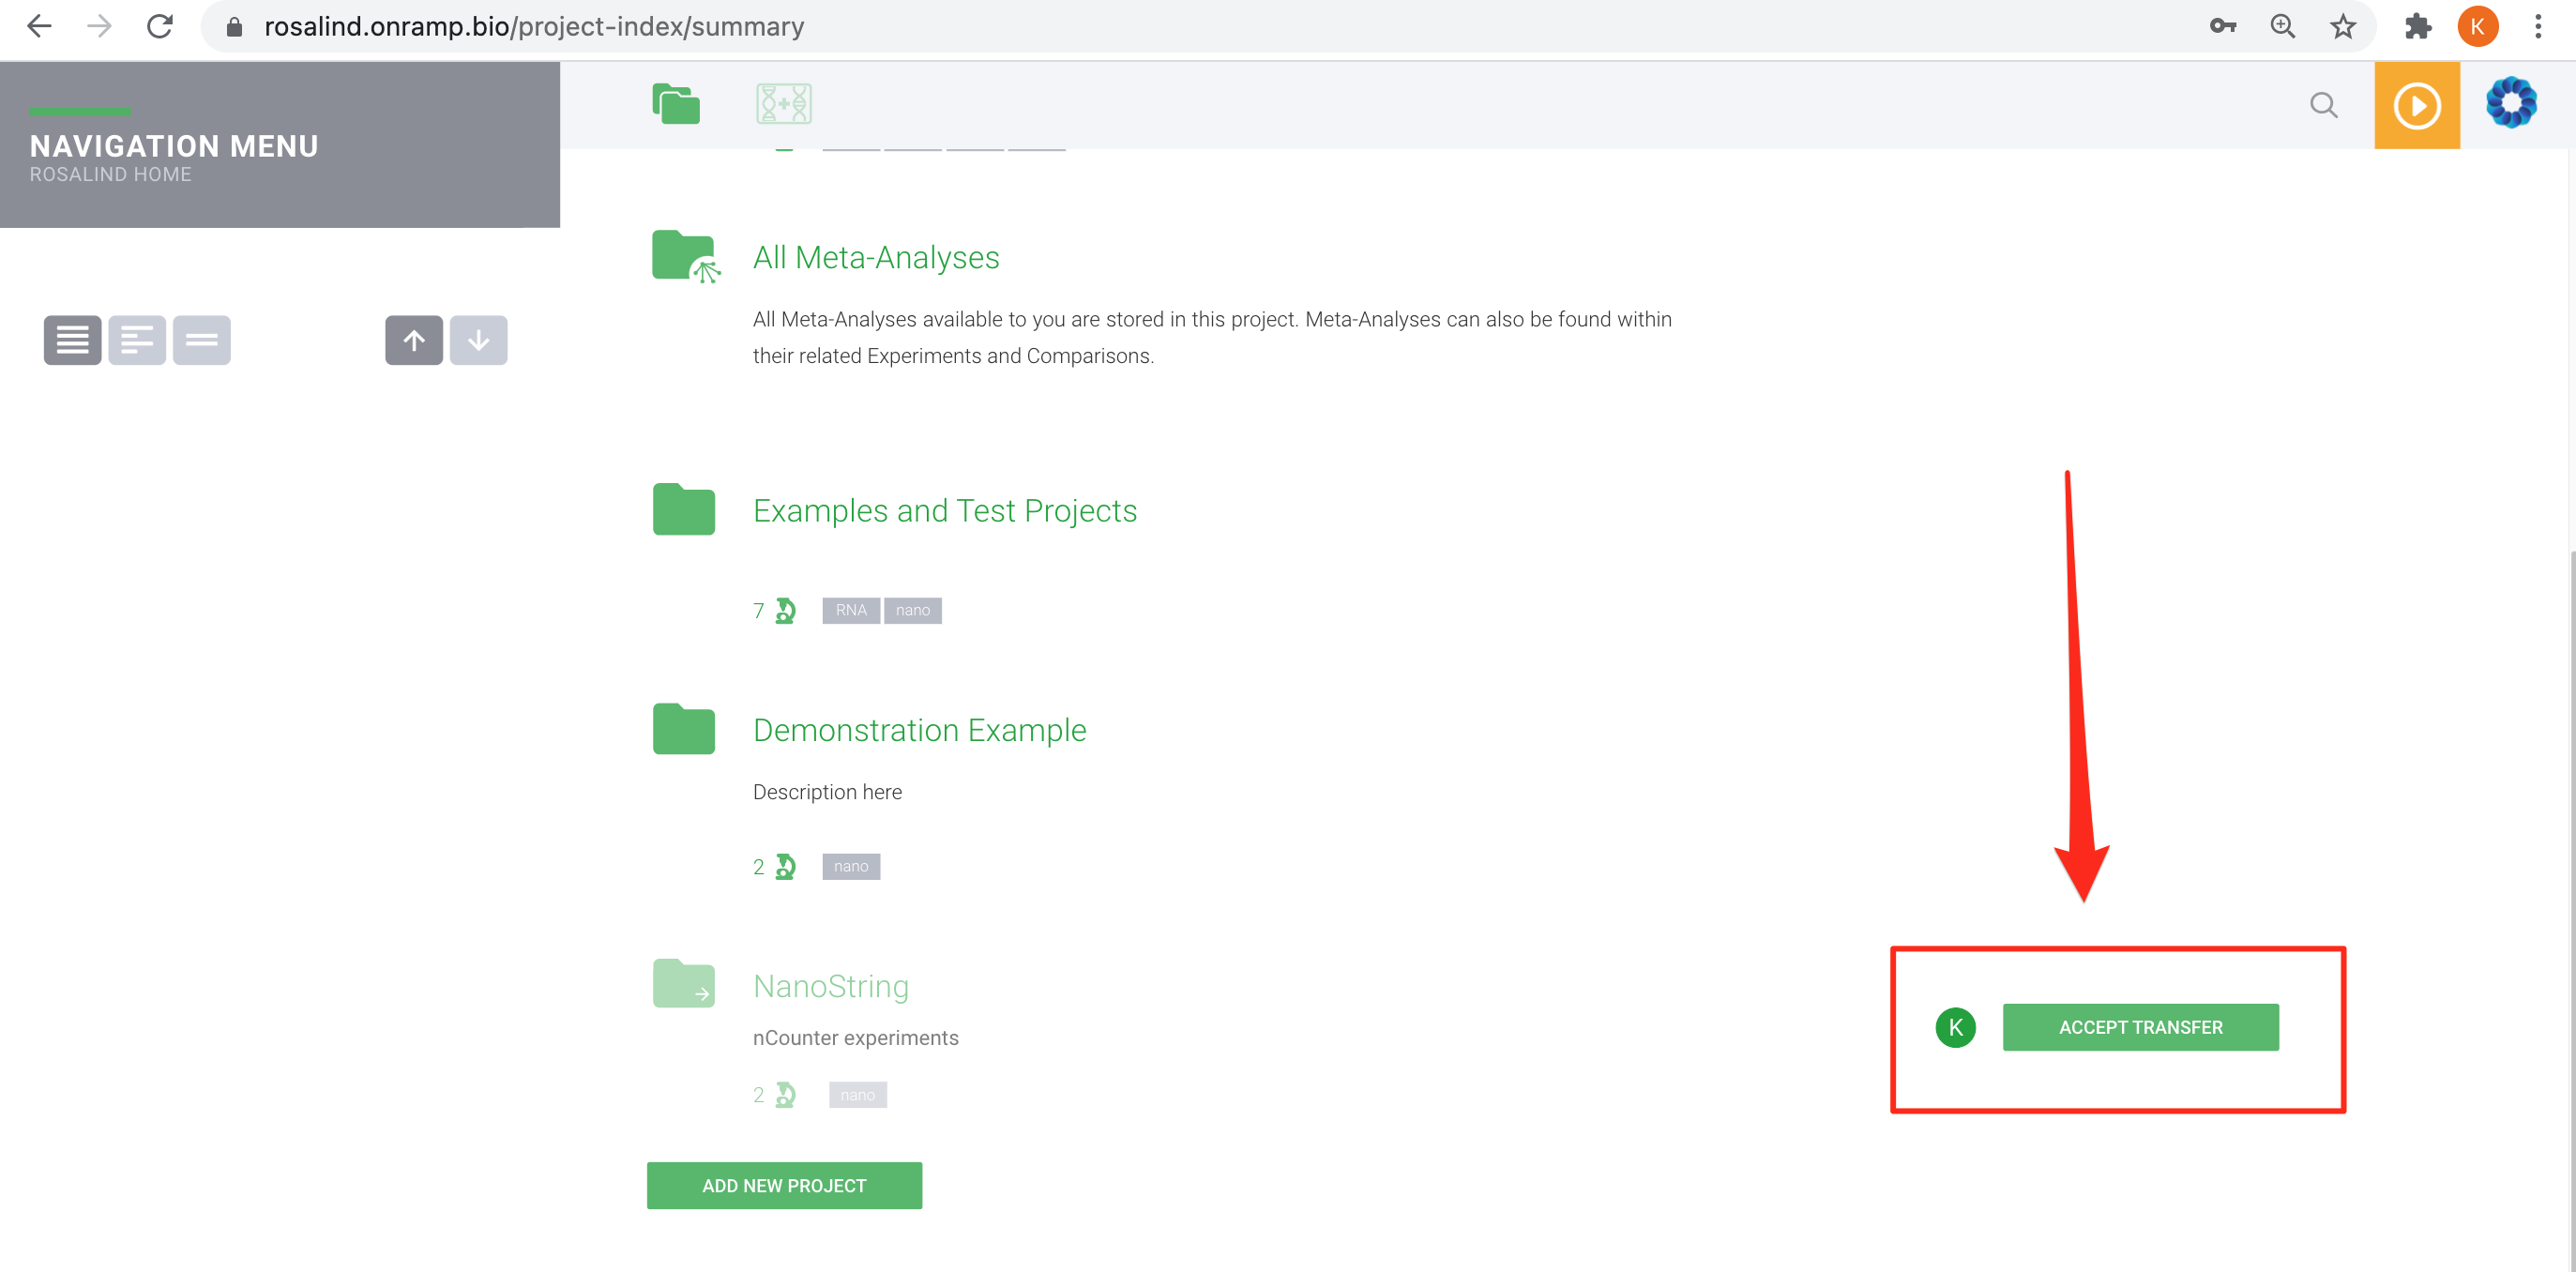The image size is (2576, 1272).
Task: Reload the page
Action: point(160,26)
